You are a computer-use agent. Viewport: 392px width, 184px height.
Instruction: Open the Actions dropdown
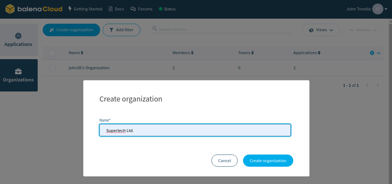pyautogui.click(x=363, y=30)
